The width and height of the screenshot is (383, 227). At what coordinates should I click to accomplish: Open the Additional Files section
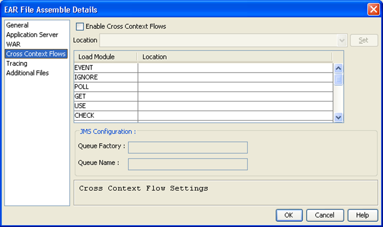point(28,73)
